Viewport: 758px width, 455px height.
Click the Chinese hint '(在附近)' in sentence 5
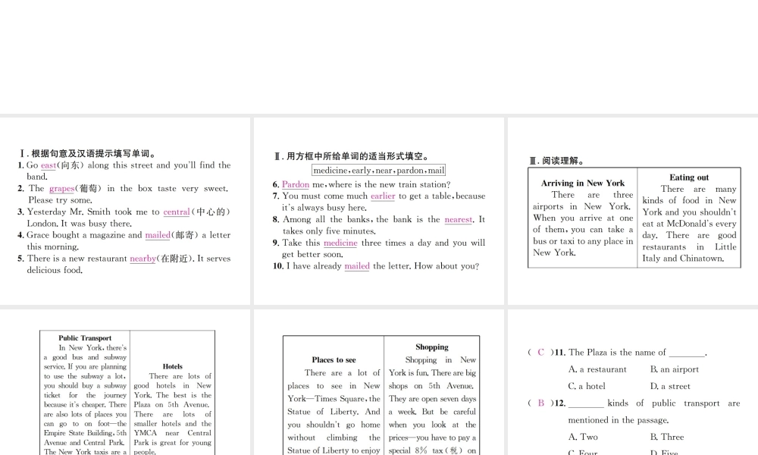[x=176, y=259]
